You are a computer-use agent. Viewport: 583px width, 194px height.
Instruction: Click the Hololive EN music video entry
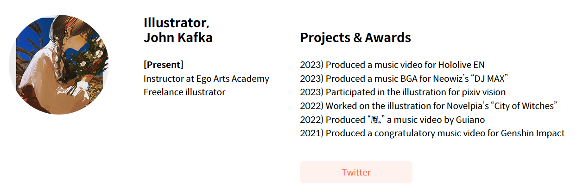(x=392, y=65)
